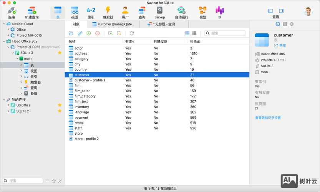Screen dimensions: 320x192
Task: Click the 共享 share link
Action: 280,45
